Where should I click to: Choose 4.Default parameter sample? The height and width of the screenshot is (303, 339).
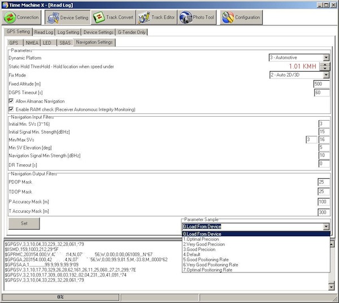[256, 254]
